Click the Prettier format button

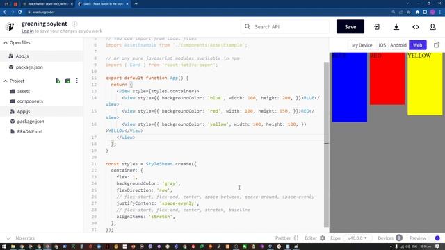(287, 237)
